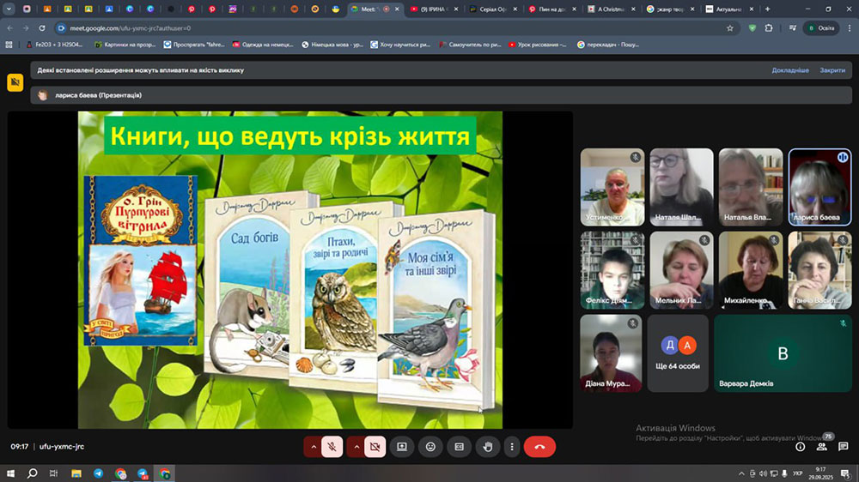Image resolution: width=859 pixels, height=482 pixels.
Task: Select Михайленко participant tile
Action: pos(751,270)
